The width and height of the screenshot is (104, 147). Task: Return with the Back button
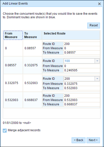[78, 140]
